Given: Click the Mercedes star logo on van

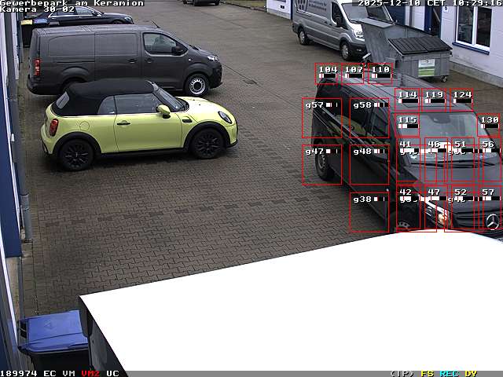Looking at the screenshot, I should click(492, 221).
